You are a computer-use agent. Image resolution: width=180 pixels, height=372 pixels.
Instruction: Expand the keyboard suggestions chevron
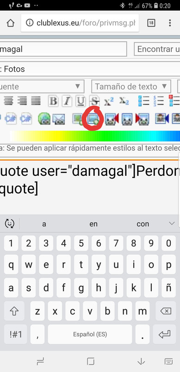(x=172, y=224)
